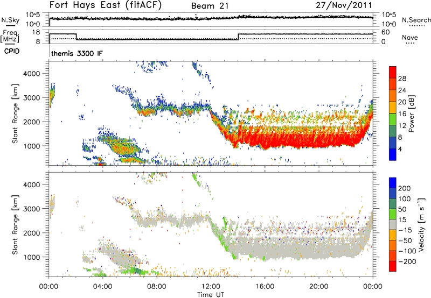Click the "12" label on Power colorbar
This screenshot has width=431, height=298.
point(402,126)
